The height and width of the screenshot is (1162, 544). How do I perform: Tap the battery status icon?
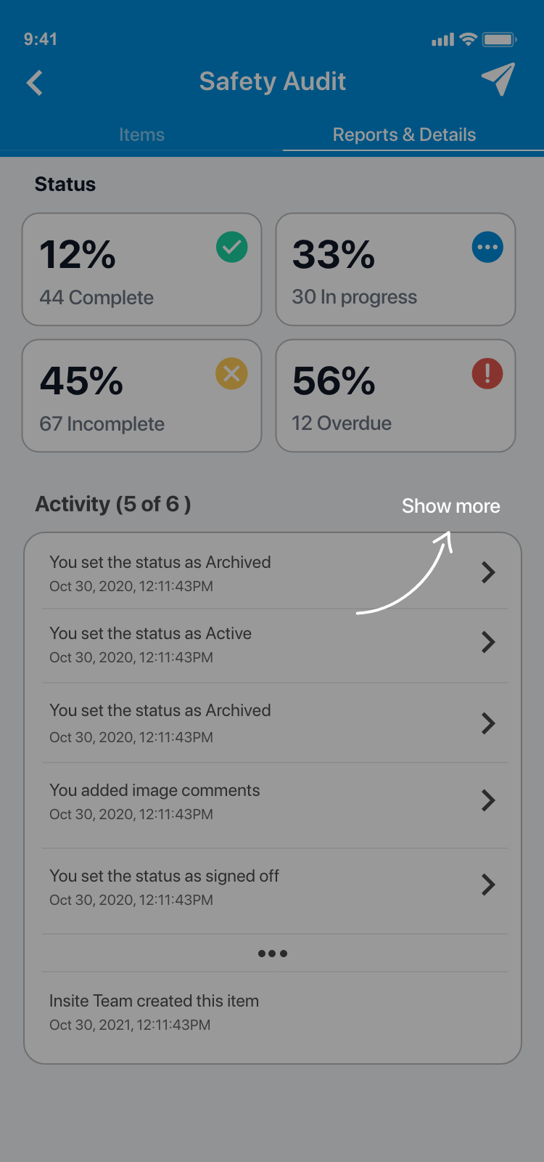pos(499,39)
